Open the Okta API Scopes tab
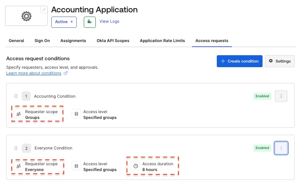The height and width of the screenshot is (183, 299). point(113,41)
